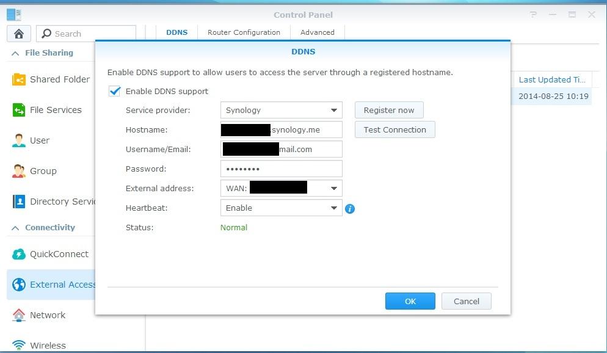
Task: Focus the Hostname input field
Action: 282,129
